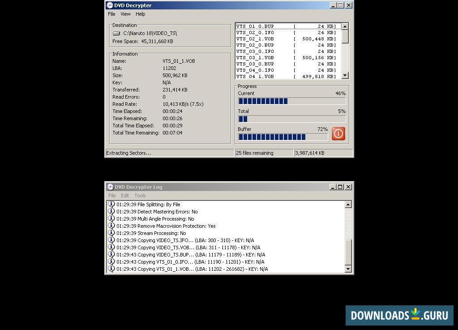The height and width of the screenshot is (330, 458).
Task: Click info icon beside Copying VIDEO_TS.VOB entry
Action: [x=111, y=247]
